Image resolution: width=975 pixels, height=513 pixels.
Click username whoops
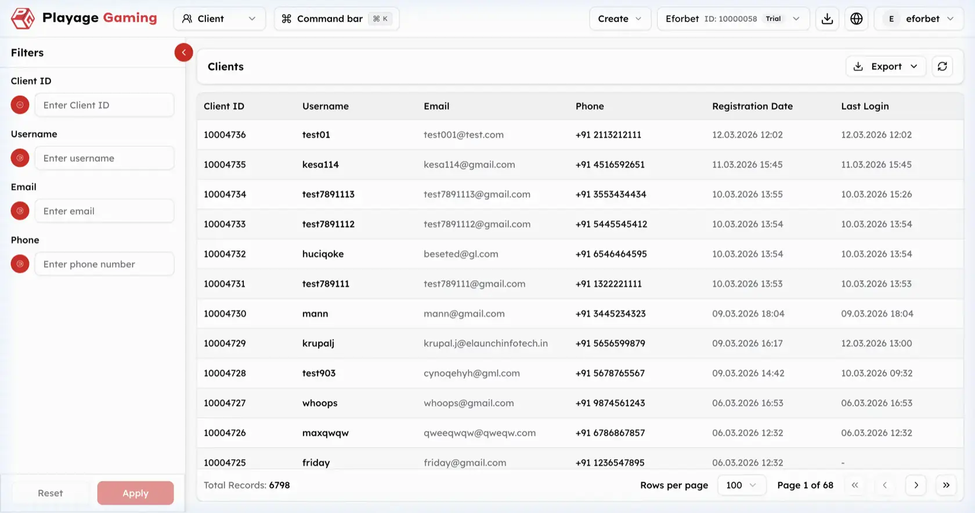(x=320, y=403)
